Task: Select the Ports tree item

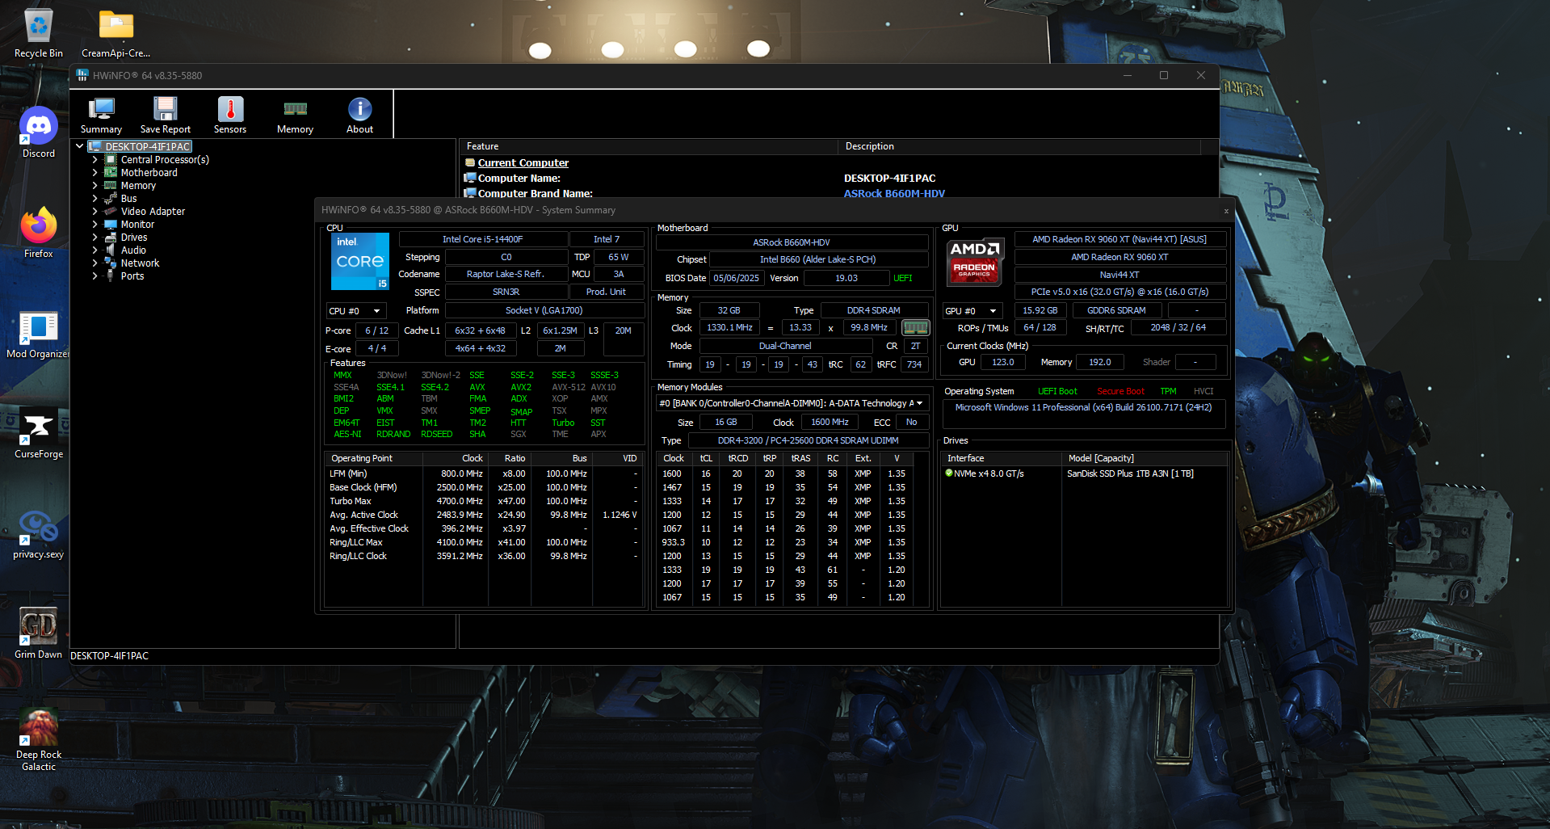Action: click(132, 276)
